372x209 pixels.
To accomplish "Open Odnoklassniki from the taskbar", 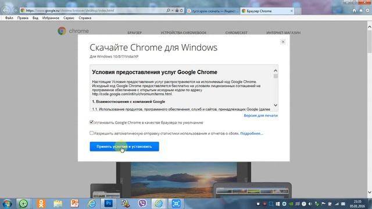I will (41, 204).
